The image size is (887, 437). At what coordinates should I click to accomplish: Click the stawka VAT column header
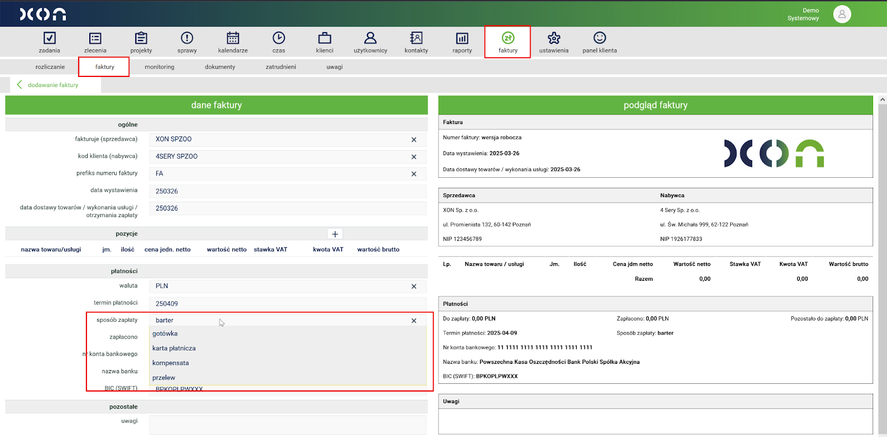(271, 250)
